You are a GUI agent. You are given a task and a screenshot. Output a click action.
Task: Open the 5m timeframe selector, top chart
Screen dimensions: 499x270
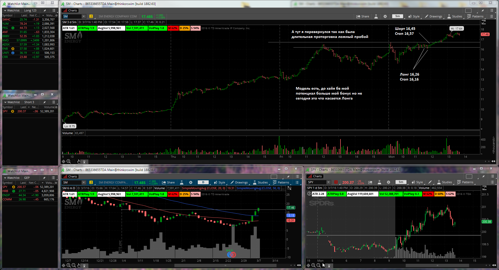[x=398, y=16]
